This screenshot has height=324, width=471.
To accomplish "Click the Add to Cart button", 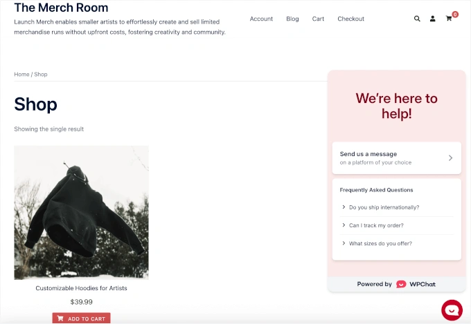I will tap(81, 318).
